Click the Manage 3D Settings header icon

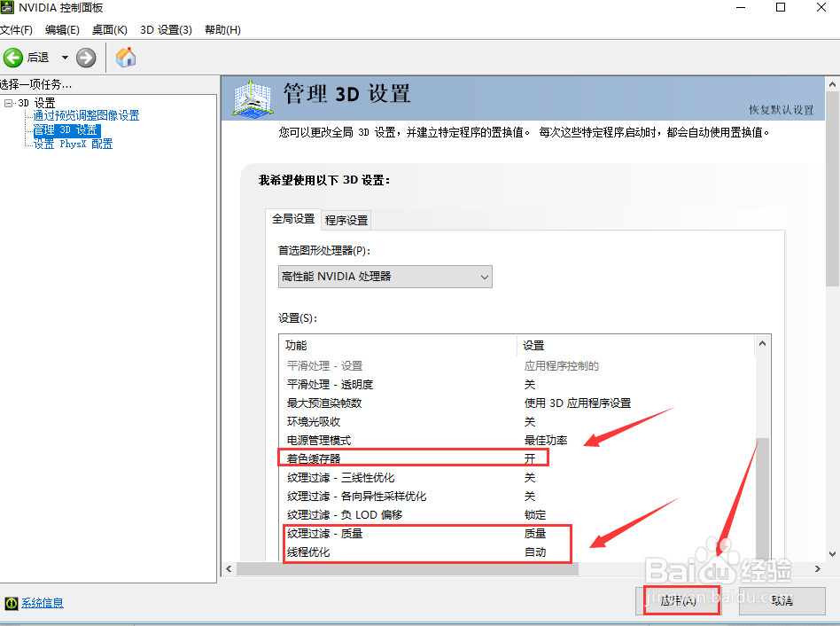(x=253, y=98)
